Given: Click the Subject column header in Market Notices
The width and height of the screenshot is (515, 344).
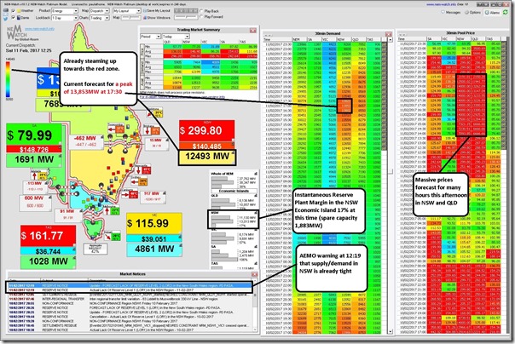Looking at the screenshot, I should [64, 280].
